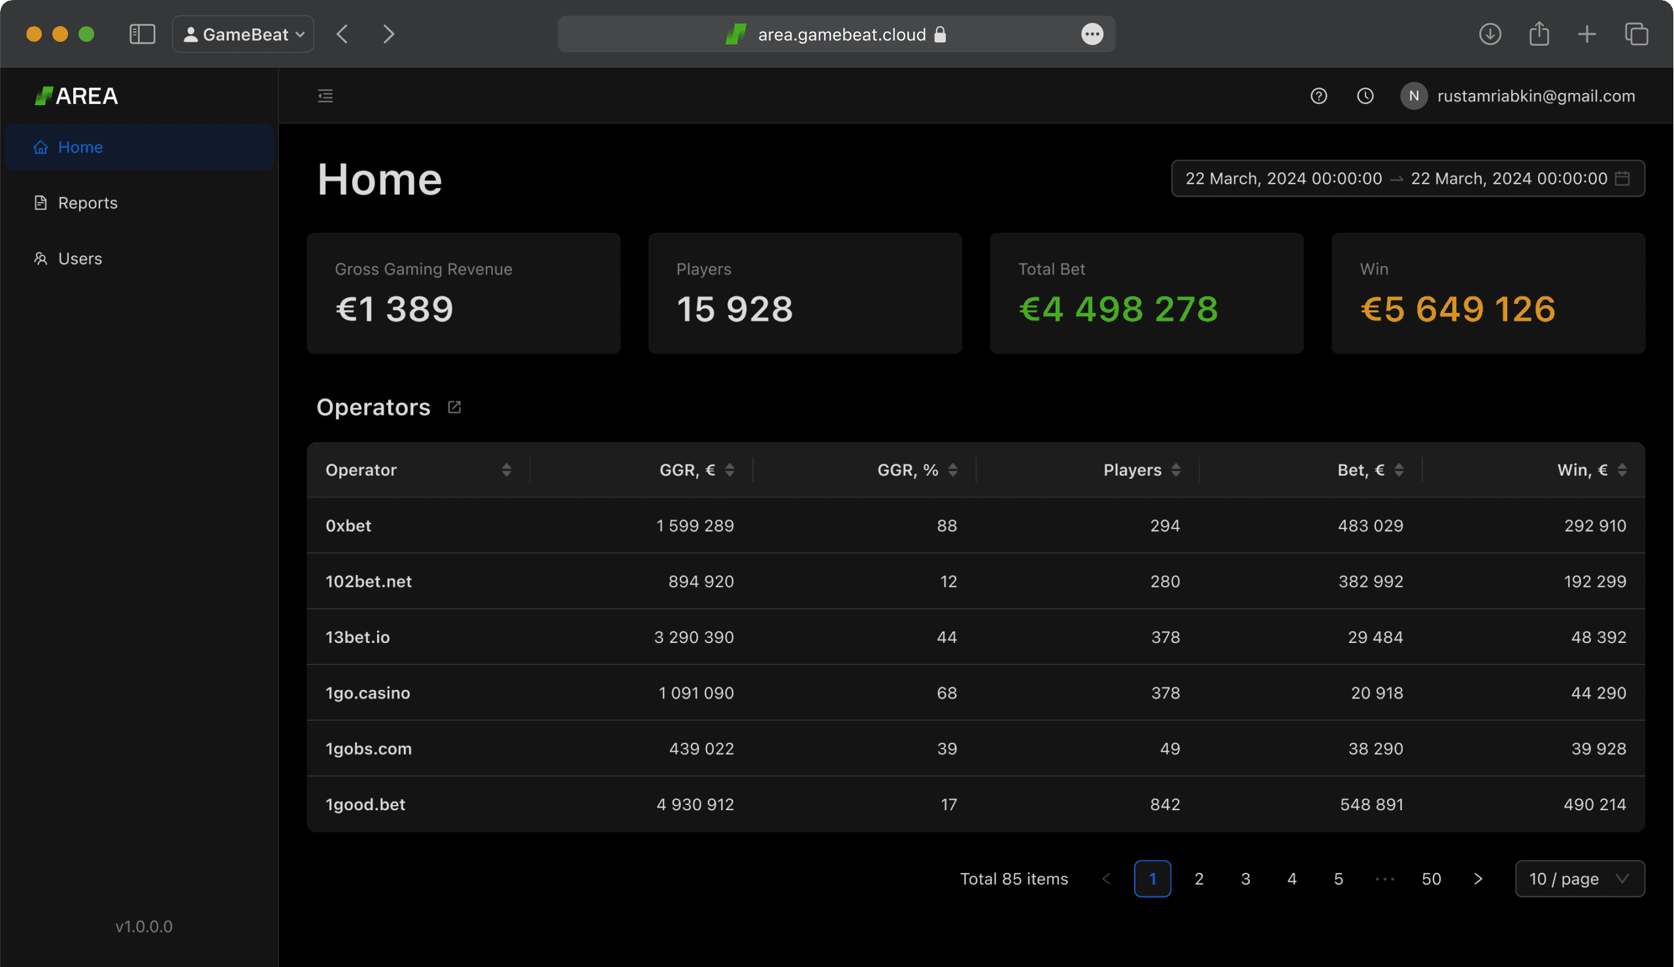Screen dimensions: 1674x967
Task: Click the Safari share icon
Action: [1539, 34]
